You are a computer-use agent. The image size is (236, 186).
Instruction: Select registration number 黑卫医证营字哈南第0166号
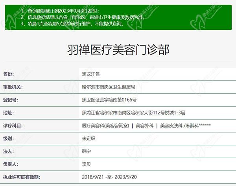pyautogui.click(x=109, y=100)
